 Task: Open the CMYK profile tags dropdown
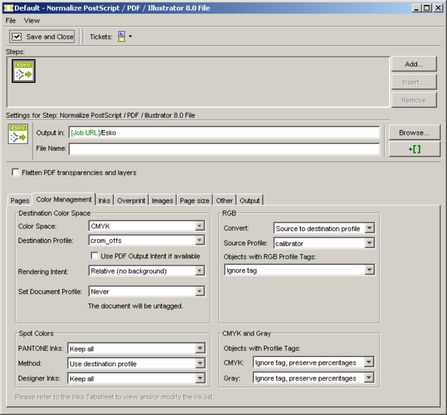pyautogui.click(x=369, y=362)
